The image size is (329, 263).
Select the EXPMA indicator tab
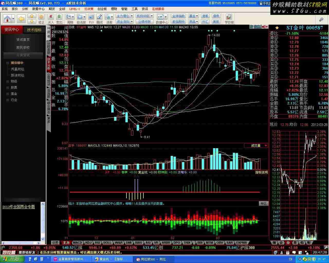pos(242,243)
